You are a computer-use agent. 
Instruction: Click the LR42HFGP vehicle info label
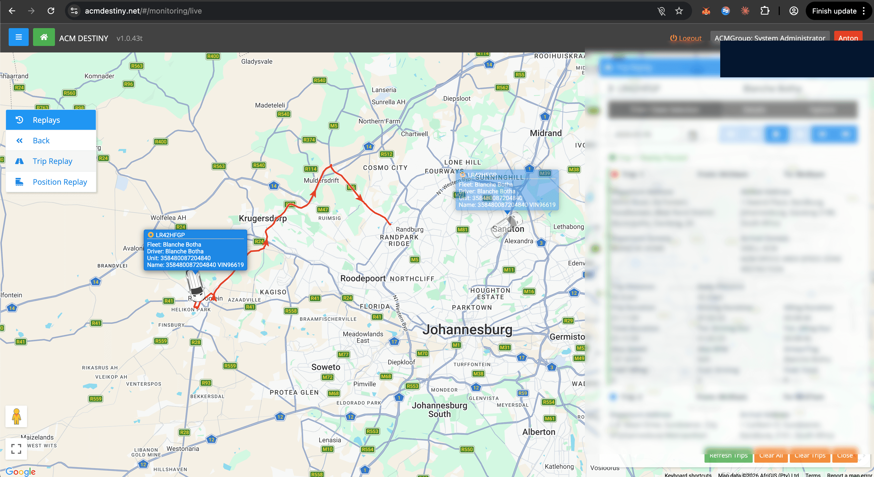pyautogui.click(x=195, y=250)
